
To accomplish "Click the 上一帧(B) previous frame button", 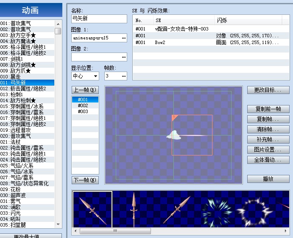I will coord(85,90).
